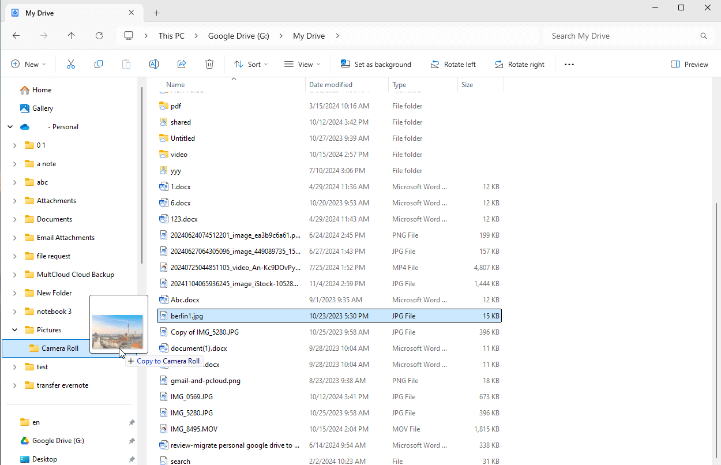The image size is (721, 465).
Task: Click the Rotate right button
Action: pyautogui.click(x=519, y=65)
